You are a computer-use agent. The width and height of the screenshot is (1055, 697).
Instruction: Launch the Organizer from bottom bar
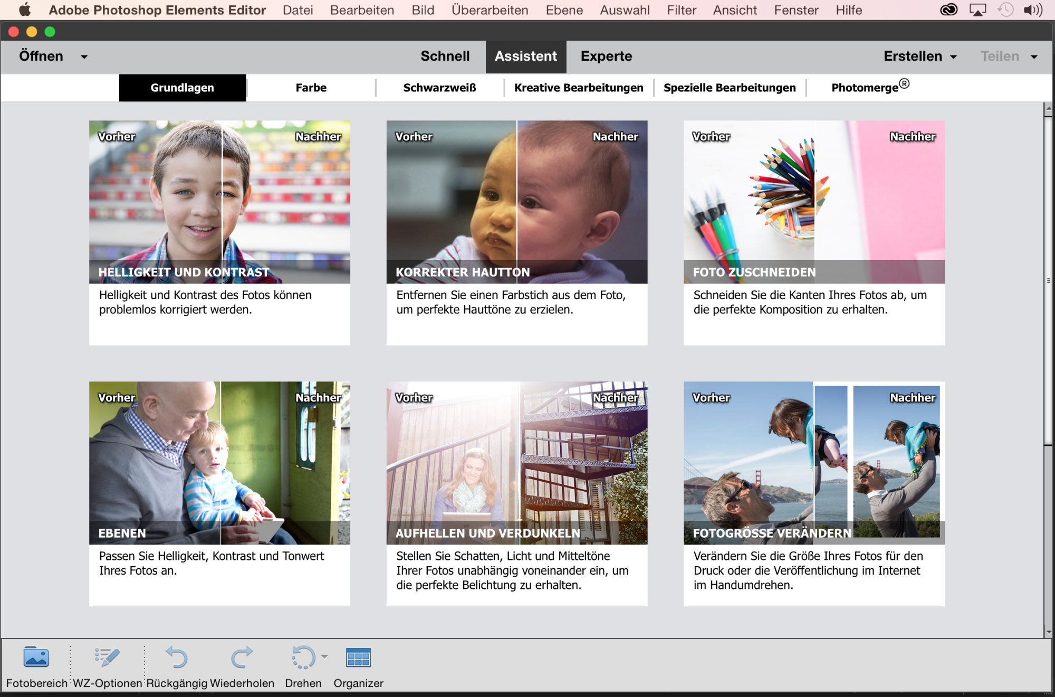pyautogui.click(x=358, y=658)
